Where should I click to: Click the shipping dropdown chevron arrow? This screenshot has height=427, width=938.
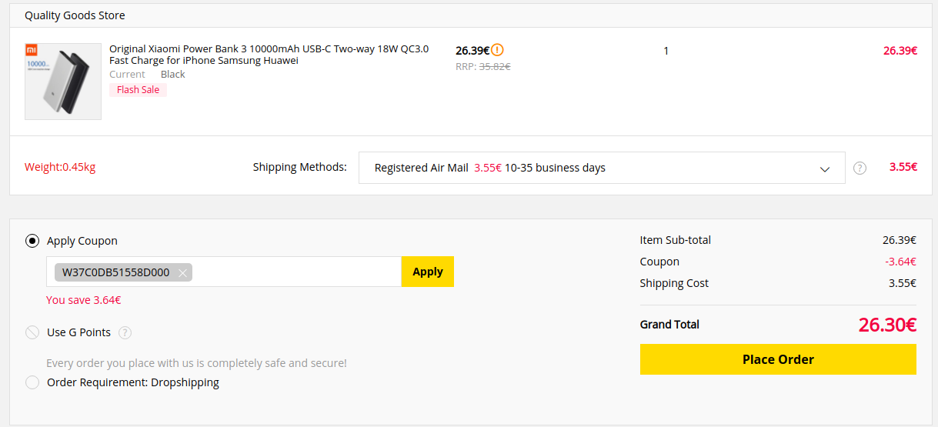825,168
